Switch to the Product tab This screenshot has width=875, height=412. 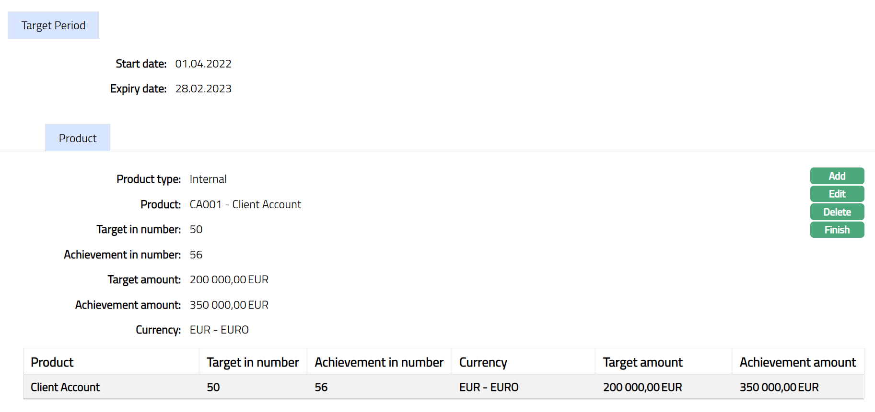78,138
